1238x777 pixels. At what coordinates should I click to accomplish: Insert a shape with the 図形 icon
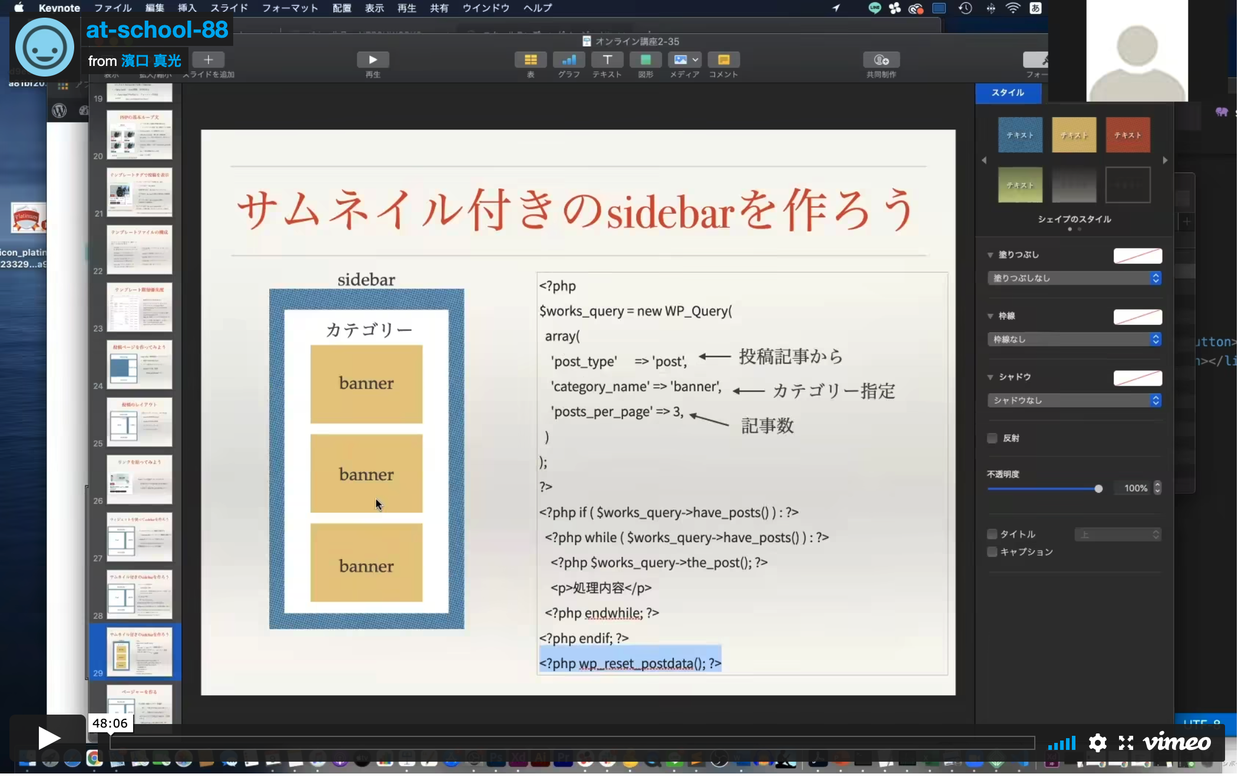point(646,60)
